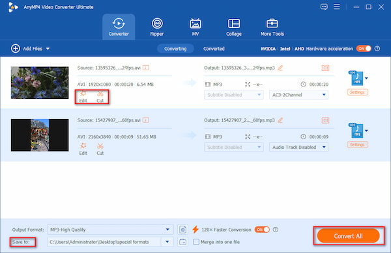Open help icon for Faster Conversion
Viewport: 391px width, 253px height.
pyautogui.click(x=276, y=230)
